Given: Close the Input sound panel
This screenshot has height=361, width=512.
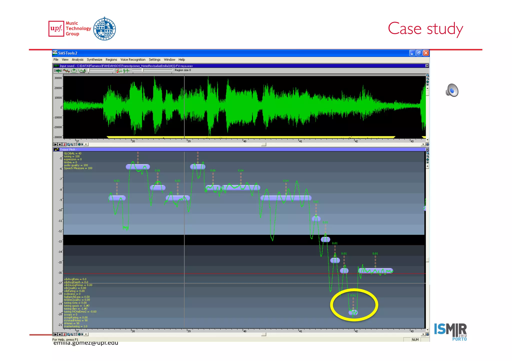Looking at the screenshot, I should click(427, 66).
